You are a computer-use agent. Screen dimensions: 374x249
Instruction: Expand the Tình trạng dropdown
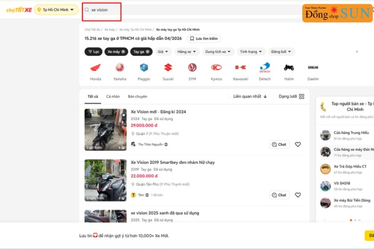pyautogui.click(x=251, y=52)
